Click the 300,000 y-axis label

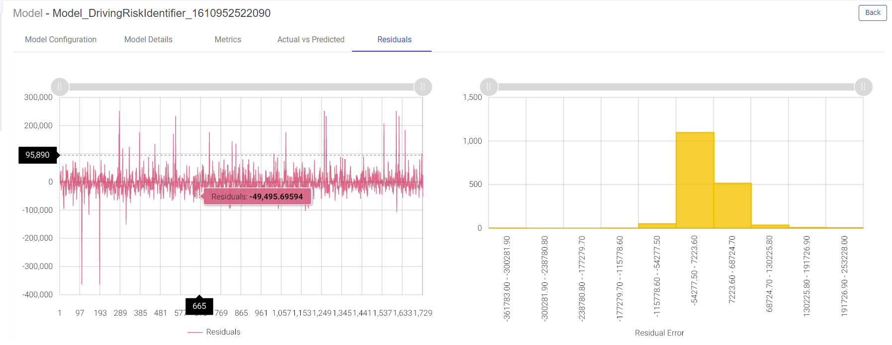point(38,97)
